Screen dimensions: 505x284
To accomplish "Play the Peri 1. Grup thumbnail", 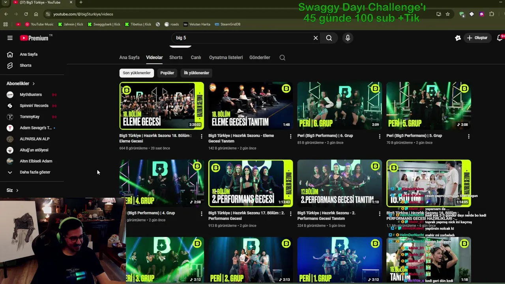I will (x=340, y=260).
